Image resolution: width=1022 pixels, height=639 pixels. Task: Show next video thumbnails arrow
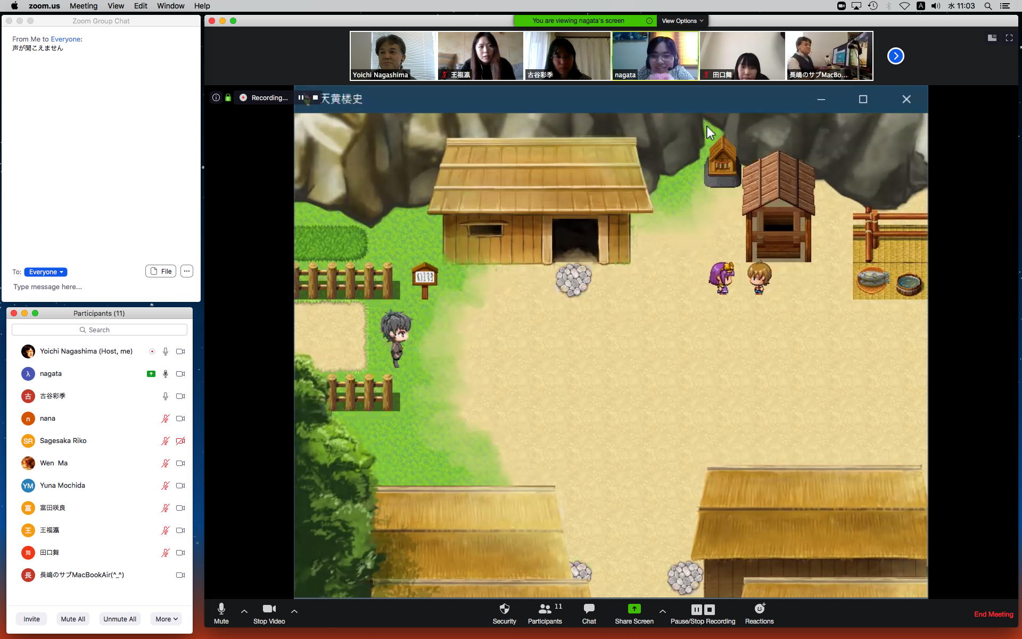click(895, 56)
